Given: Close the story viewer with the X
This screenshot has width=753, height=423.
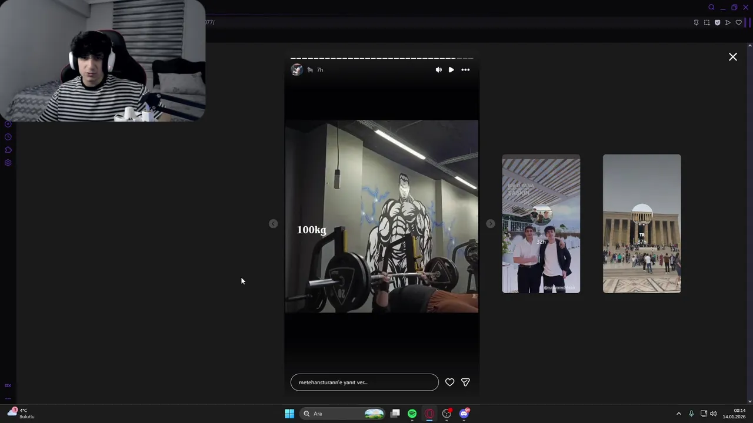Looking at the screenshot, I should click(733, 57).
